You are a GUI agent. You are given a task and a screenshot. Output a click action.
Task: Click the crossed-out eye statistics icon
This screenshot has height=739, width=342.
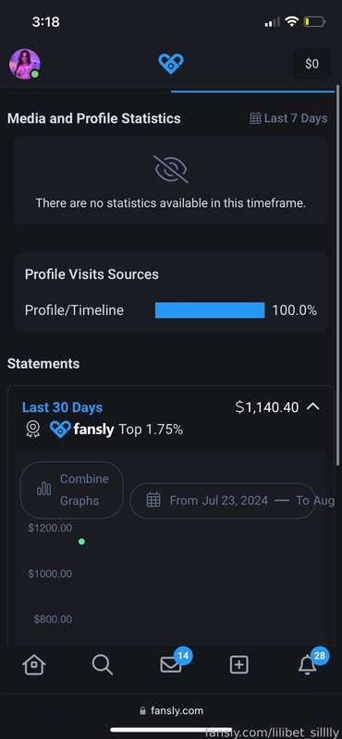tap(171, 169)
